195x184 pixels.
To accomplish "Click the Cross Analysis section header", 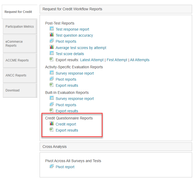I will click(116, 147).
